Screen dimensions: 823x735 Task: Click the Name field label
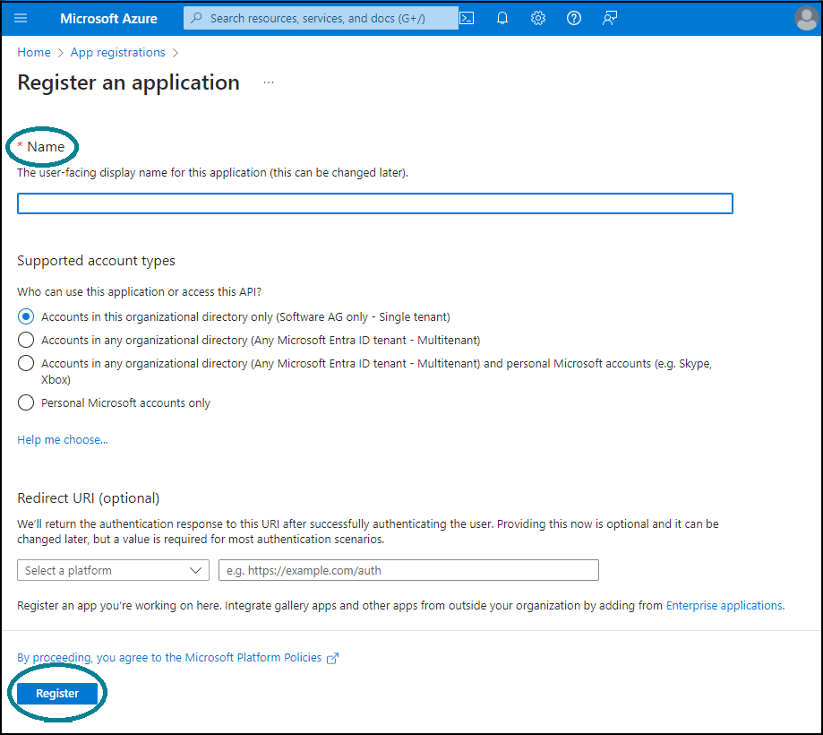coord(46,147)
